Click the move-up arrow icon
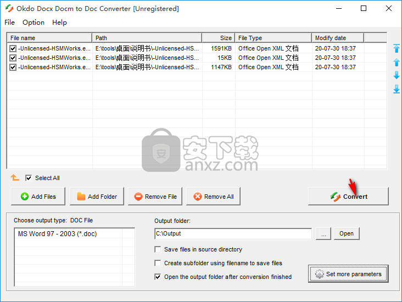The width and height of the screenshot is (402, 302). coord(397,62)
